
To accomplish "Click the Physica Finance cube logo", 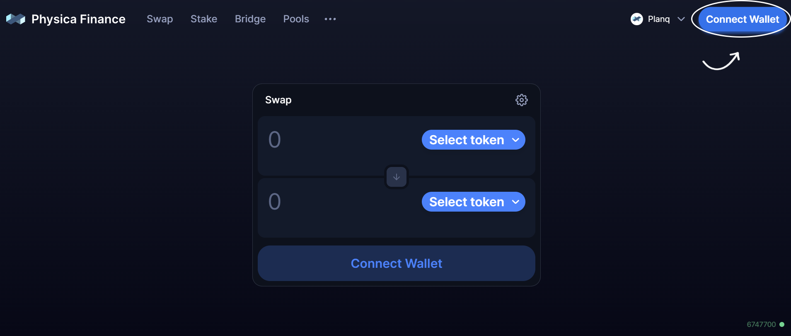I will click(x=16, y=19).
